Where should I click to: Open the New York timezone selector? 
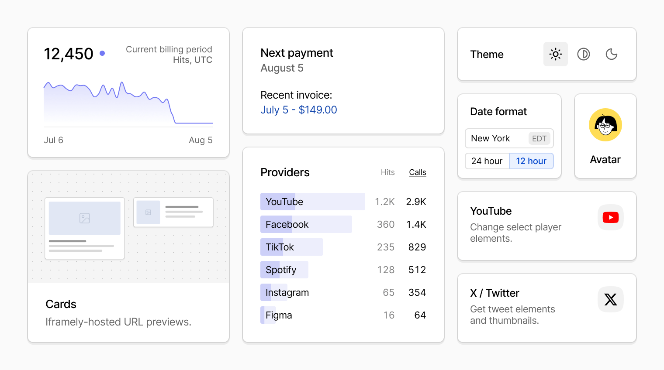(x=509, y=138)
